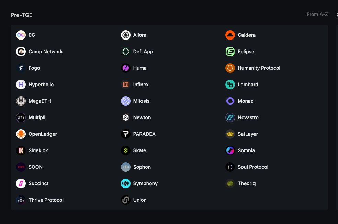This screenshot has height=224, width=338.
Task: Click the Camp Network logo icon
Action: point(21,52)
